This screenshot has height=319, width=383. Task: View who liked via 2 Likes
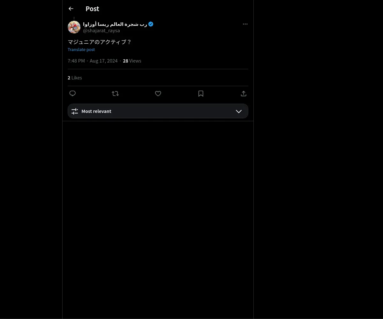click(75, 78)
